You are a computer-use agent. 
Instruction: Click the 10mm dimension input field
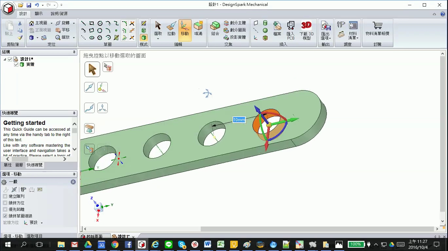(x=239, y=120)
